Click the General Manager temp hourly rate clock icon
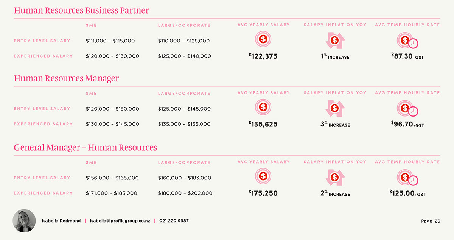 coord(407,178)
